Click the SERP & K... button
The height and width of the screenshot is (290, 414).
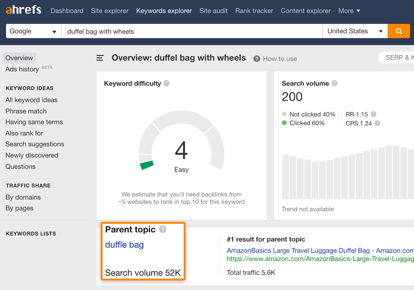(x=396, y=57)
